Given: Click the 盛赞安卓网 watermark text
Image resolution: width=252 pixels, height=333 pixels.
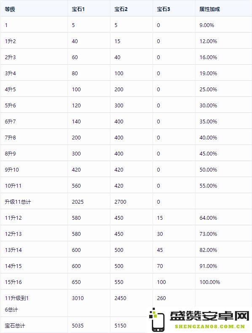Looking at the screenshot, I should [x=209, y=316].
